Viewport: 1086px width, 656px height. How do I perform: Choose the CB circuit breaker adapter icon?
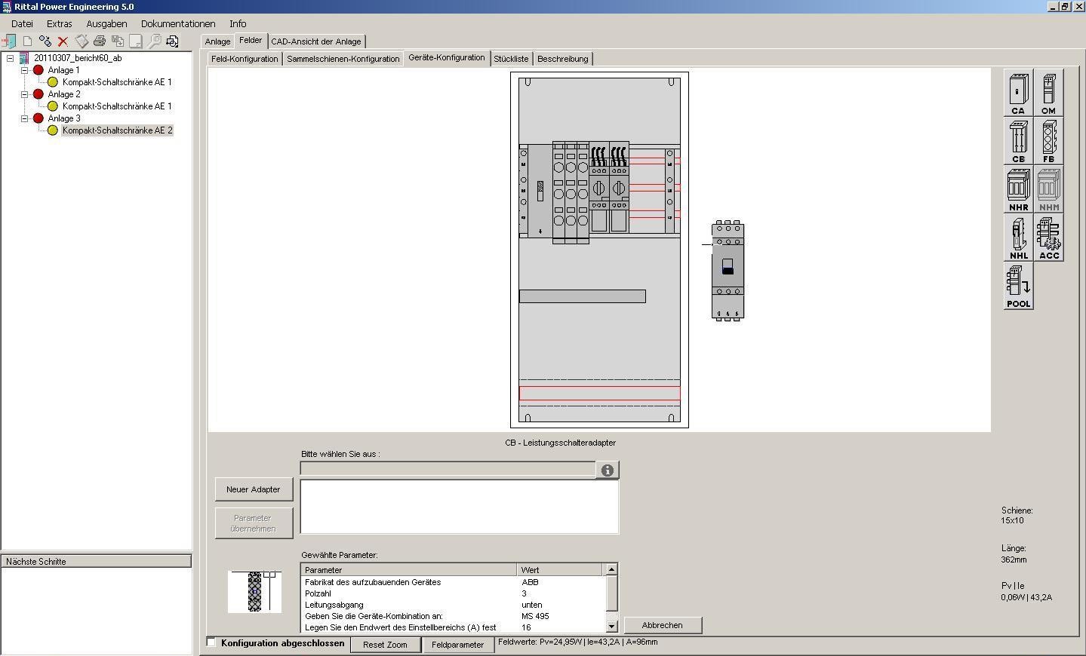point(1018,142)
